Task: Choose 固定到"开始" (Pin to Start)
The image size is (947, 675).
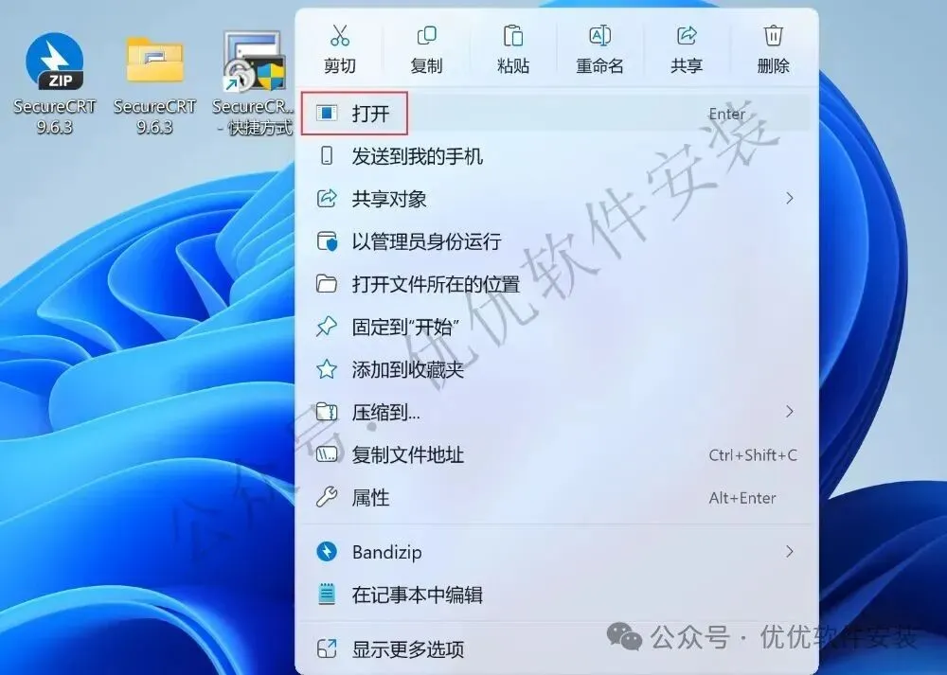Action: click(556, 327)
